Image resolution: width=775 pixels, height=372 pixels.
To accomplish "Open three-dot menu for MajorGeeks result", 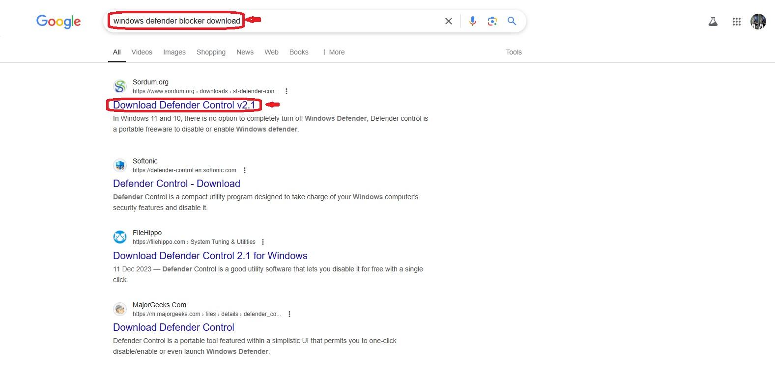I will [x=289, y=314].
